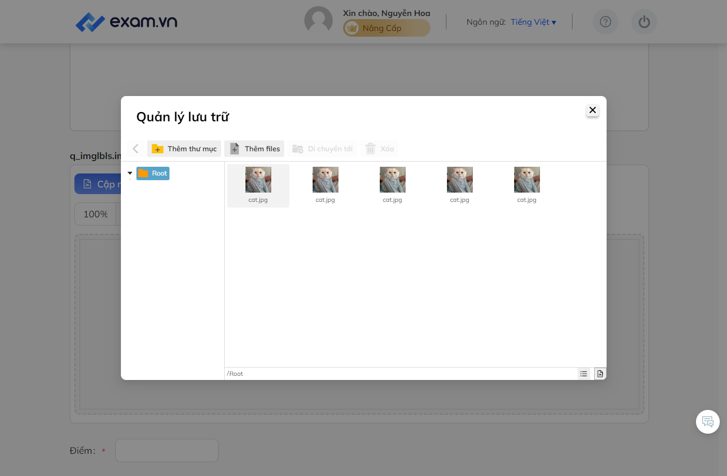The image size is (727, 476).
Task: Click the Điểm score input field
Action: coord(167,450)
